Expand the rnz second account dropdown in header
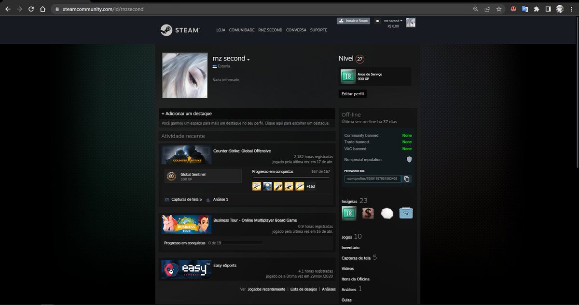 click(393, 21)
